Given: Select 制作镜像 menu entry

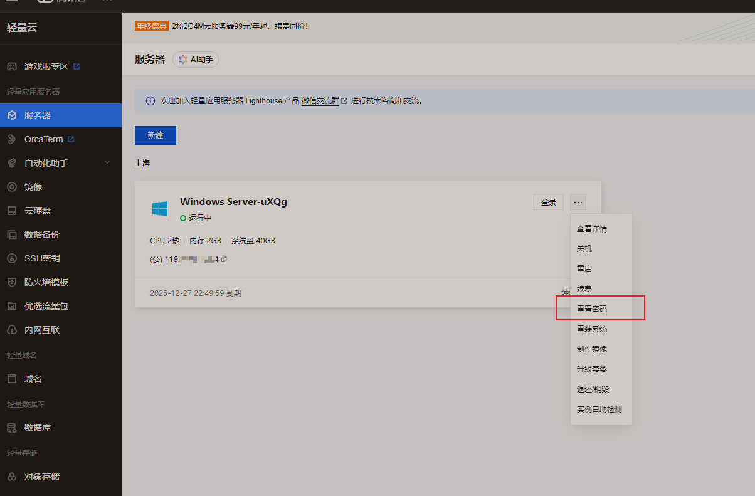Looking at the screenshot, I should tap(592, 349).
